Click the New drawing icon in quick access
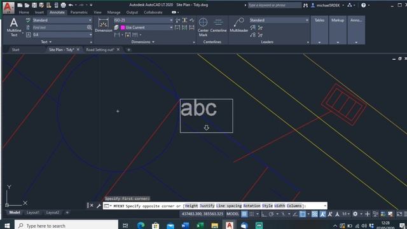The image size is (407, 229). (20, 5)
